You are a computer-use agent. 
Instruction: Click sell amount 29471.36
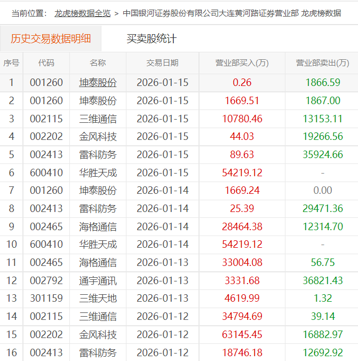pyautogui.click(x=323, y=209)
